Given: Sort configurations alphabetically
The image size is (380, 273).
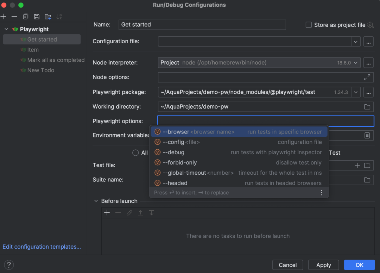Looking at the screenshot, I should (59, 17).
